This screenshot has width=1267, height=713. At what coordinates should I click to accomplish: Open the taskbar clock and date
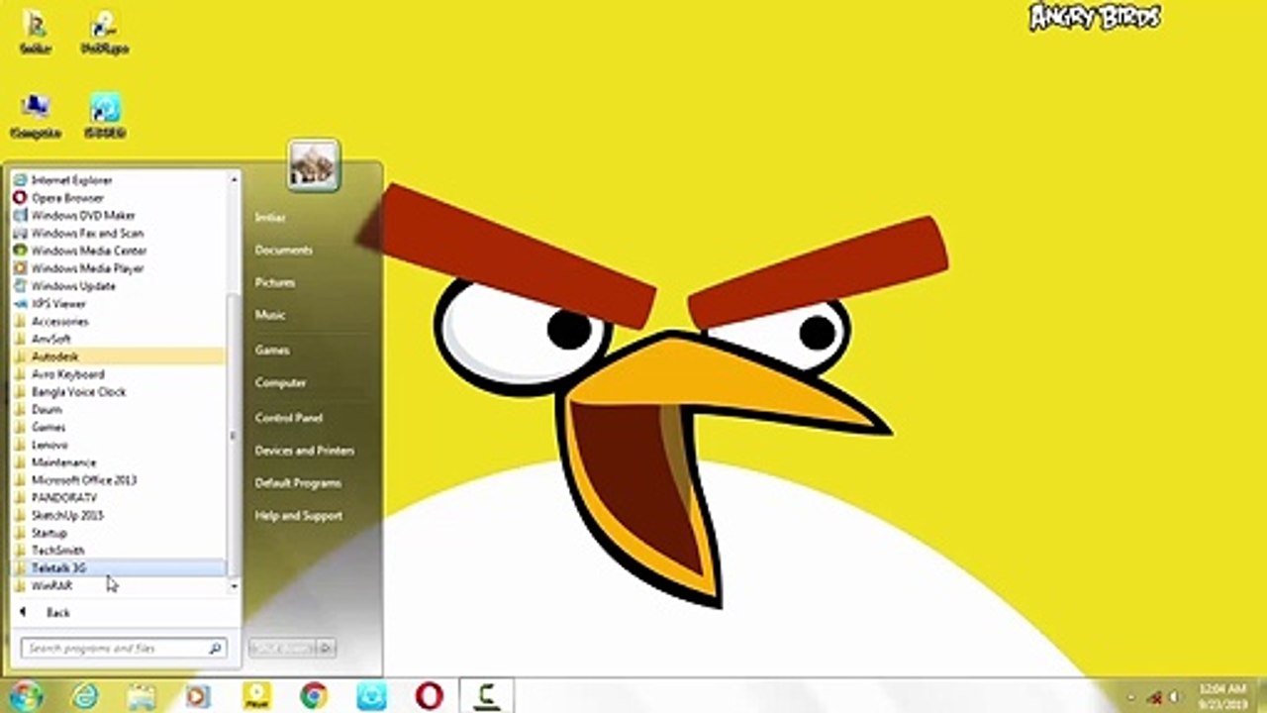pos(1222,696)
